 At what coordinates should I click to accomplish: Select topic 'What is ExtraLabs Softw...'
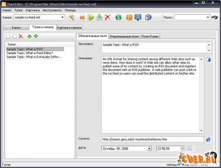pos(34,57)
